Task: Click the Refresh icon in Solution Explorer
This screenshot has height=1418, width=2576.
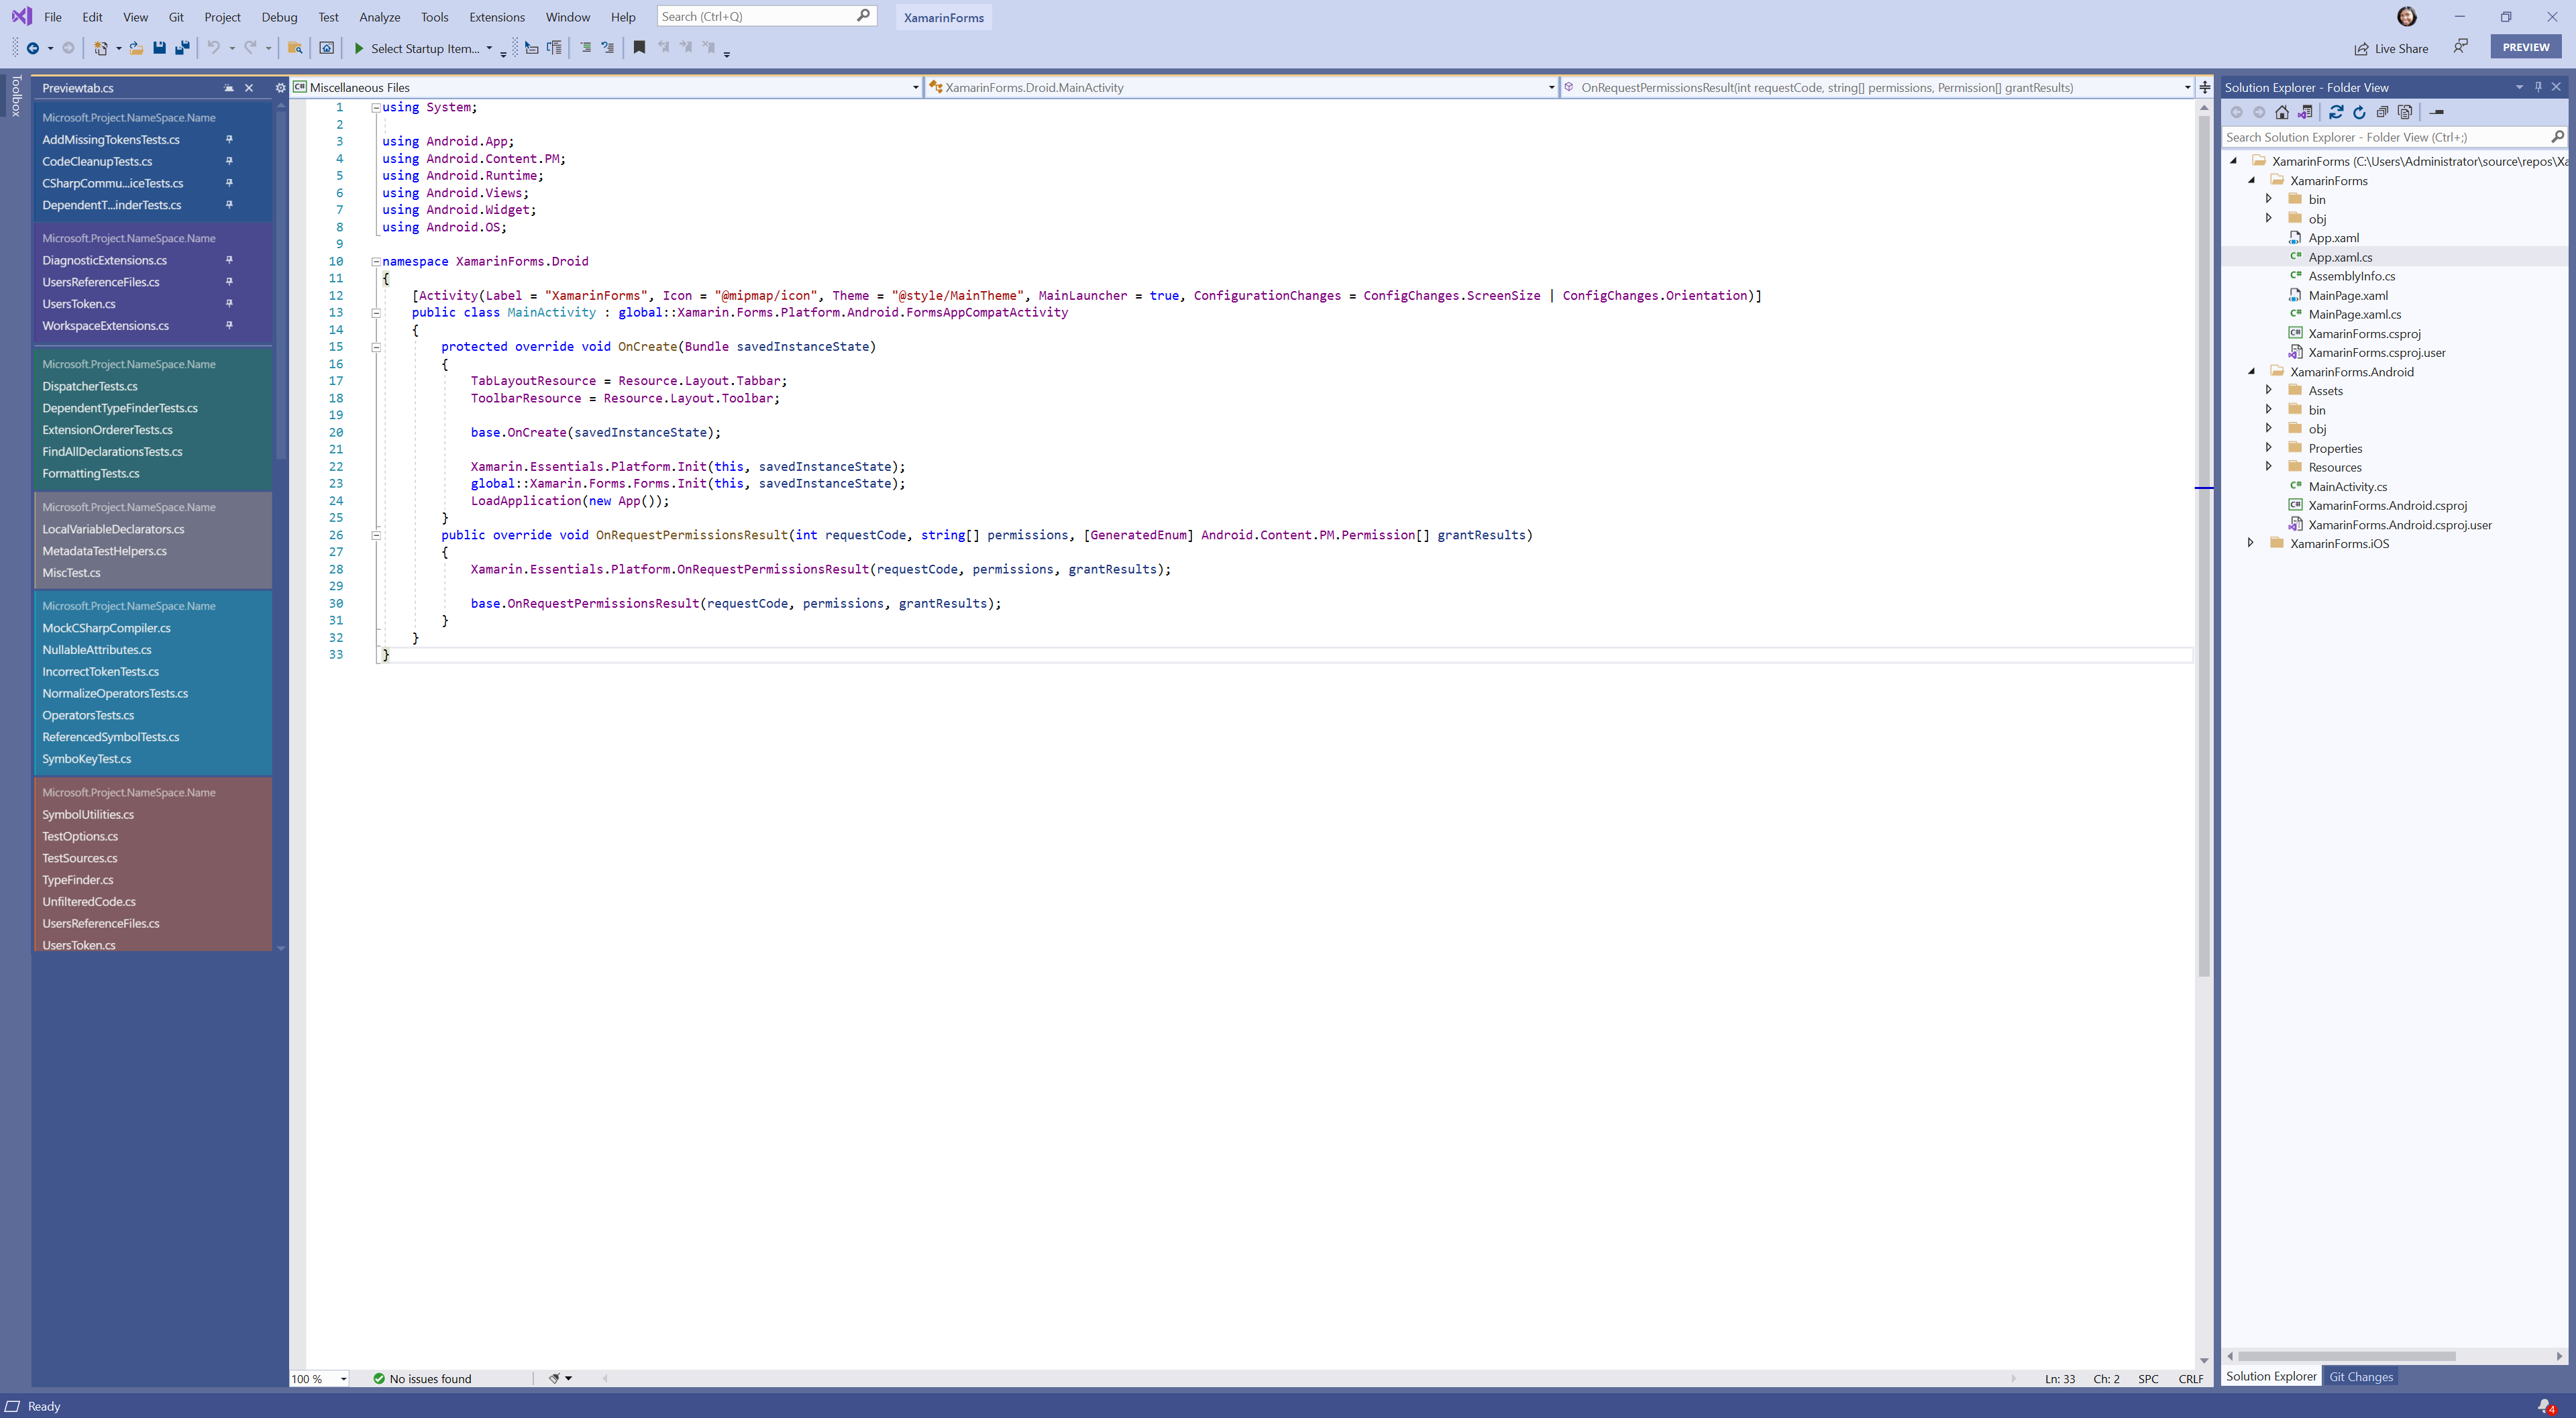Action: [x=2359, y=112]
